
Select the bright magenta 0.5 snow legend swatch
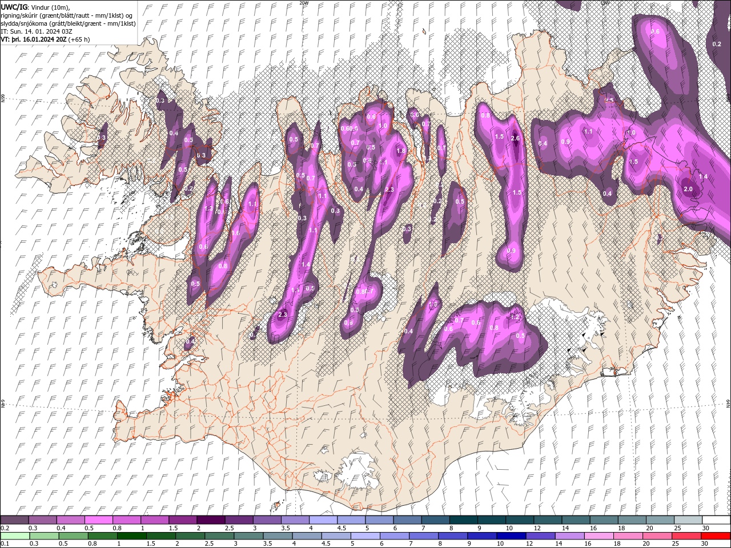[99, 520]
